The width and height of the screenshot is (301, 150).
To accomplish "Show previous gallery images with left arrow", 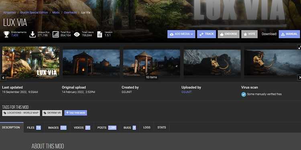I will click(3, 78).
